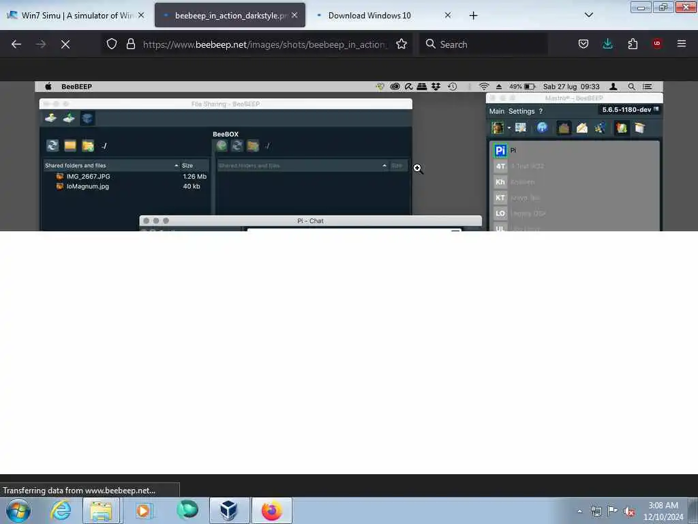The height and width of the screenshot is (524, 698).
Task: Click the yellow folder icon in local shares
Action: click(x=70, y=146)
